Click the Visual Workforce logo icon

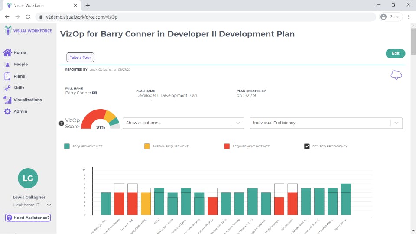(8, 30)
